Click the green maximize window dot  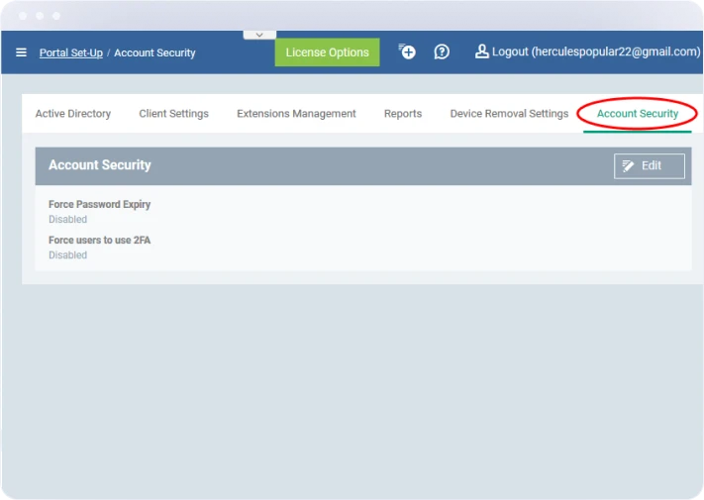pos(56,16)
